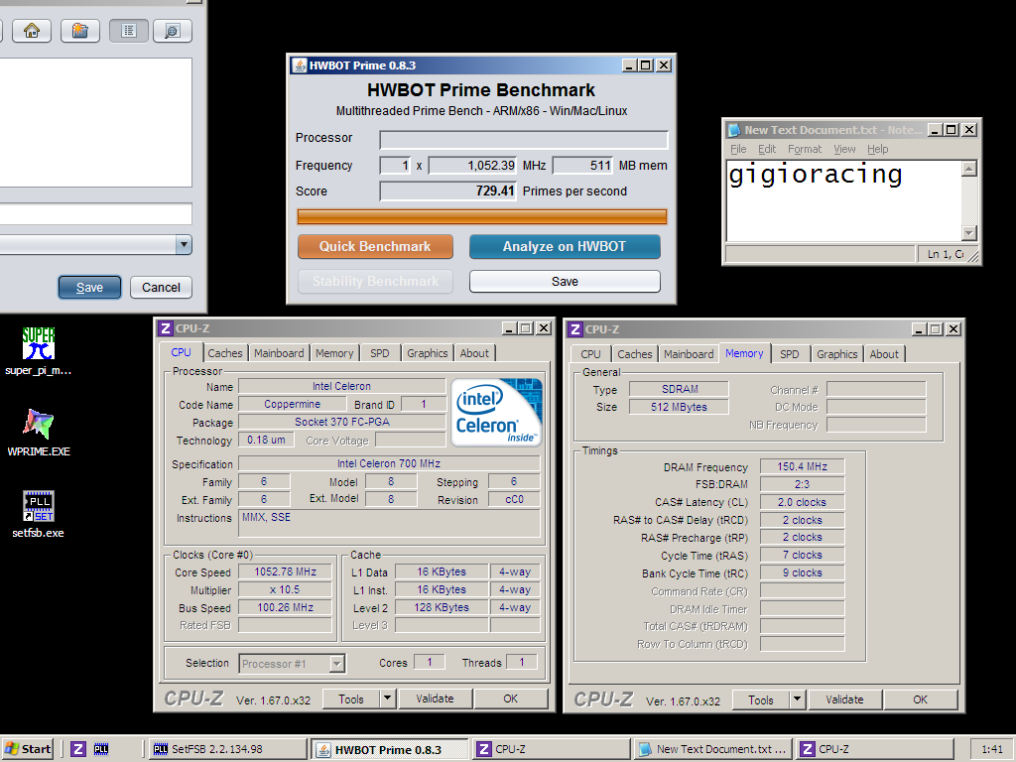Click Tools button in the right CPU-Z window
Image resolution: width=1016 pixels, height=762 pixels.
pyautogui.click(x=761, y=699)
